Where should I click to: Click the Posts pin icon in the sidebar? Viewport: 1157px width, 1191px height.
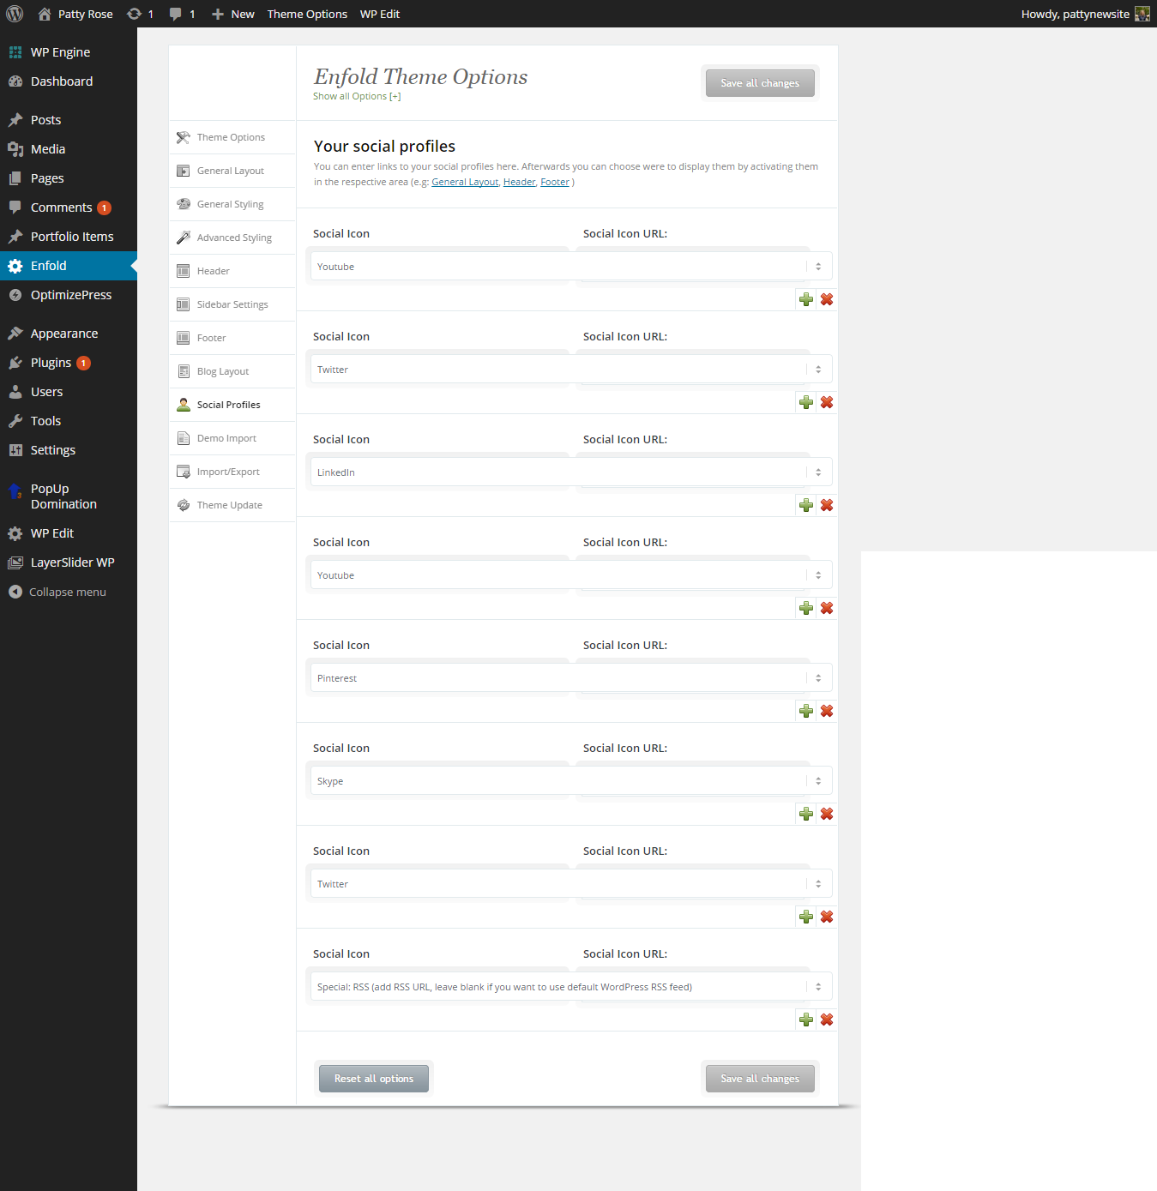point(15,120)
